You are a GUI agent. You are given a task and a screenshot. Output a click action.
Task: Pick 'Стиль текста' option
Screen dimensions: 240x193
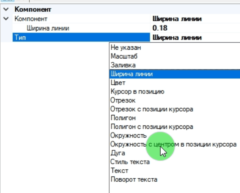click(x=130, y=162)
